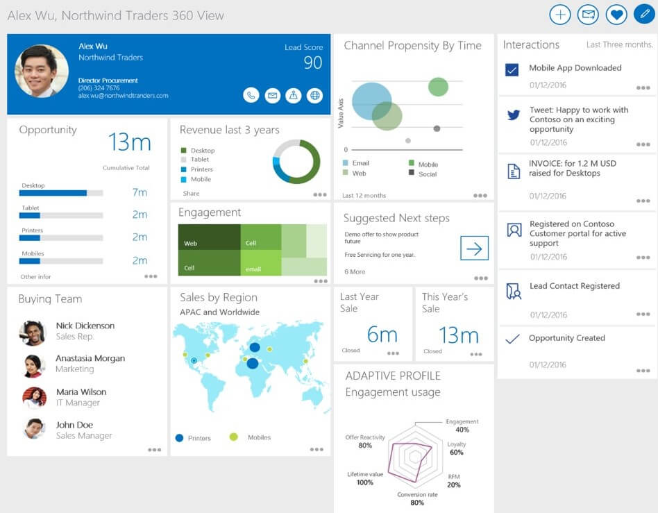
Task: Open more options for the Tweet interaction
Action: tap(643, 144)
